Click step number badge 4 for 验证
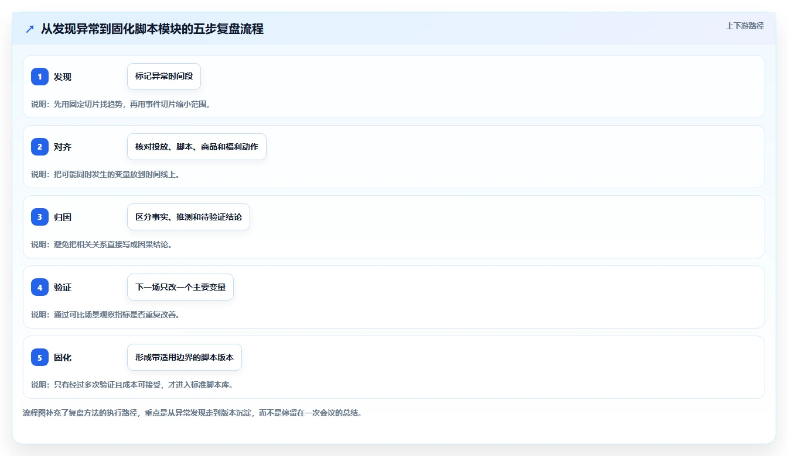The height and width of the screenshot is (456, 788). [x=40, y=287]
